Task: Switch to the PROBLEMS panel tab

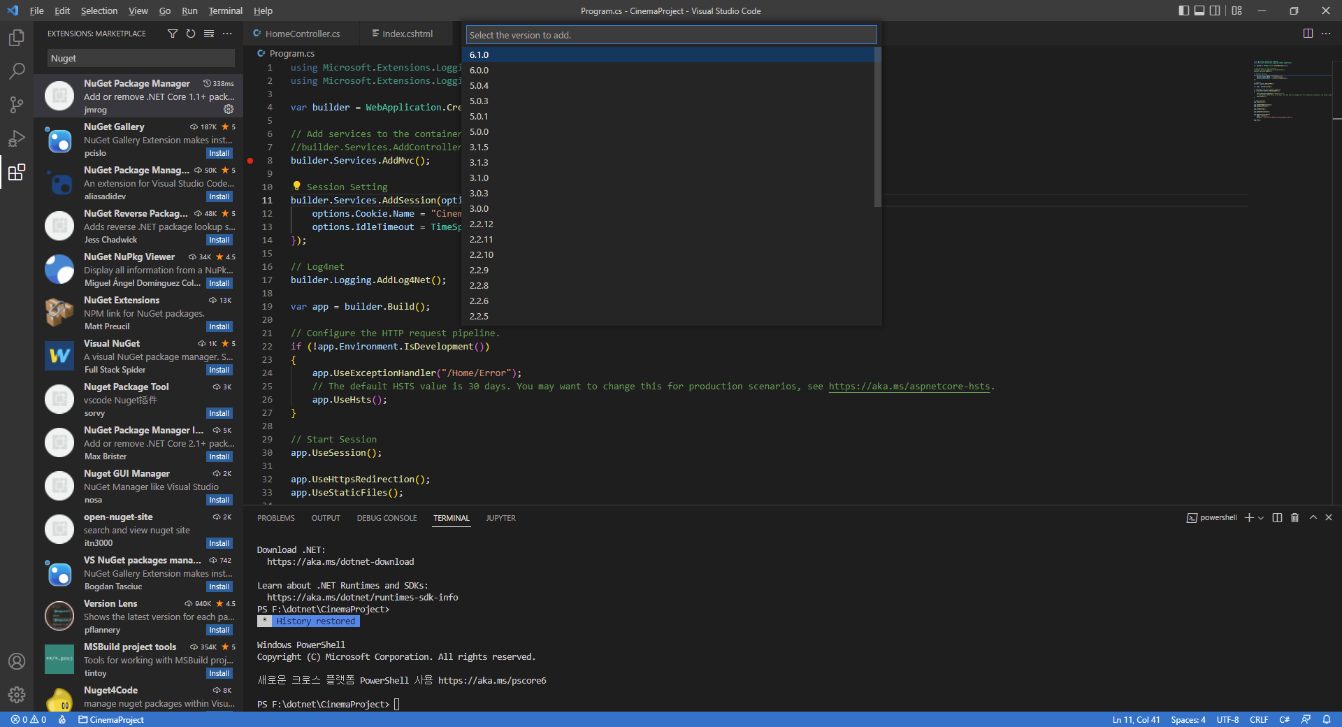Action: 275,518
